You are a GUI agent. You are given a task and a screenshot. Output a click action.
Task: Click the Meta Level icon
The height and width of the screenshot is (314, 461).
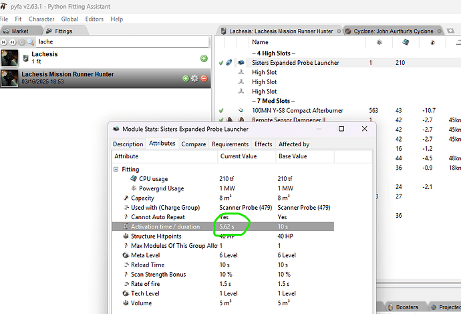coord(126,255)
